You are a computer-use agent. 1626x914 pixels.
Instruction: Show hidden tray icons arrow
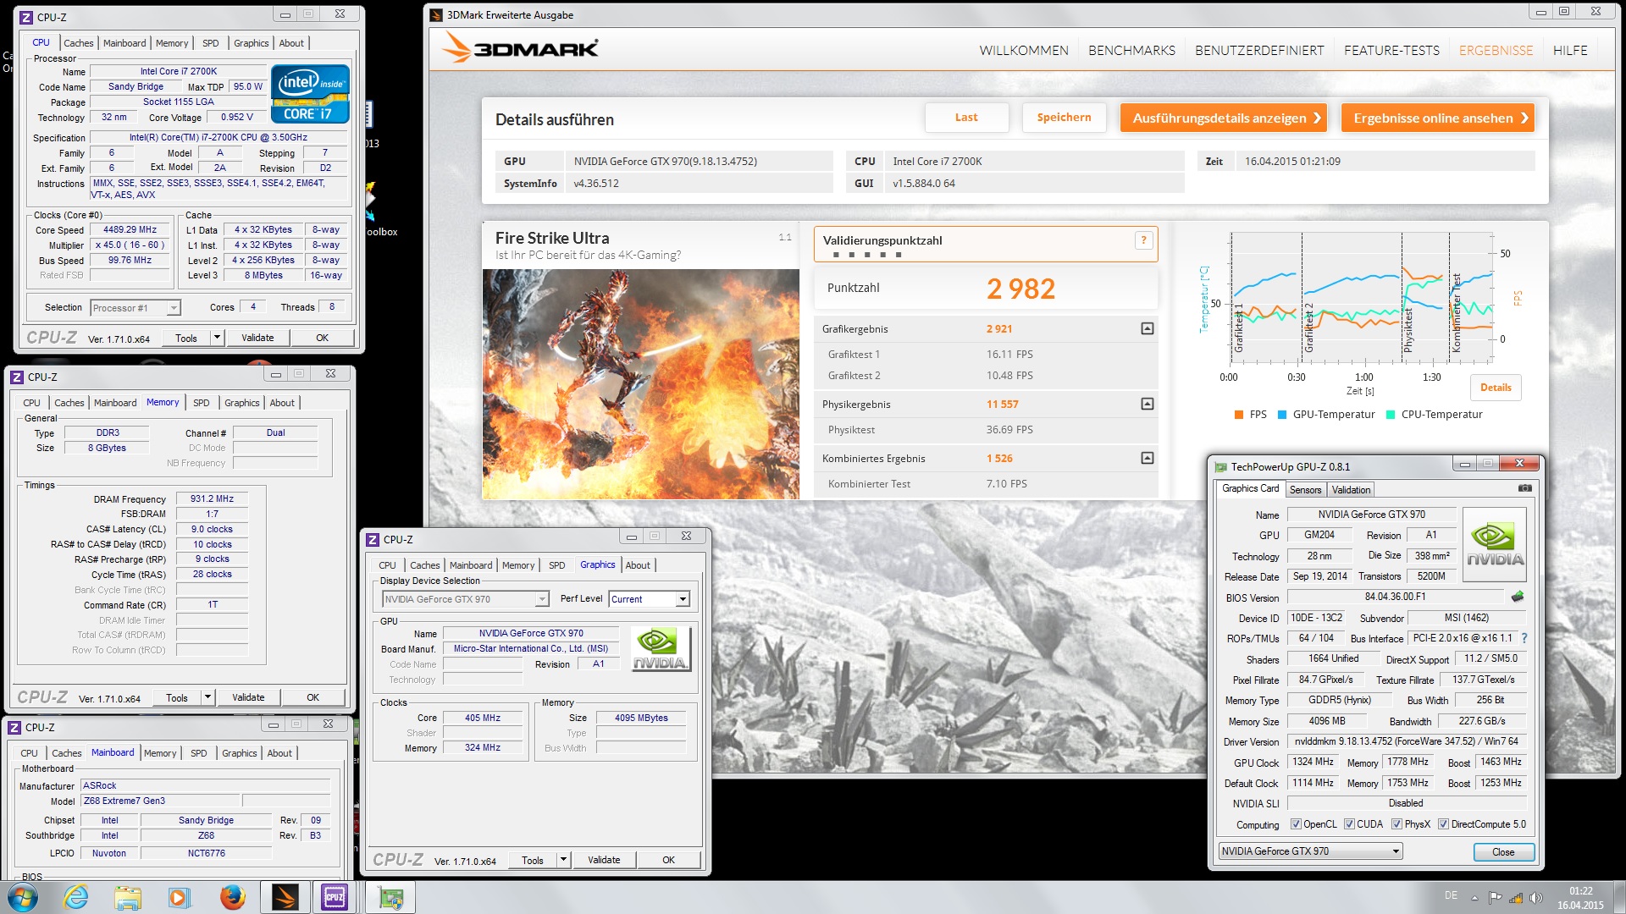[1474, 898]
